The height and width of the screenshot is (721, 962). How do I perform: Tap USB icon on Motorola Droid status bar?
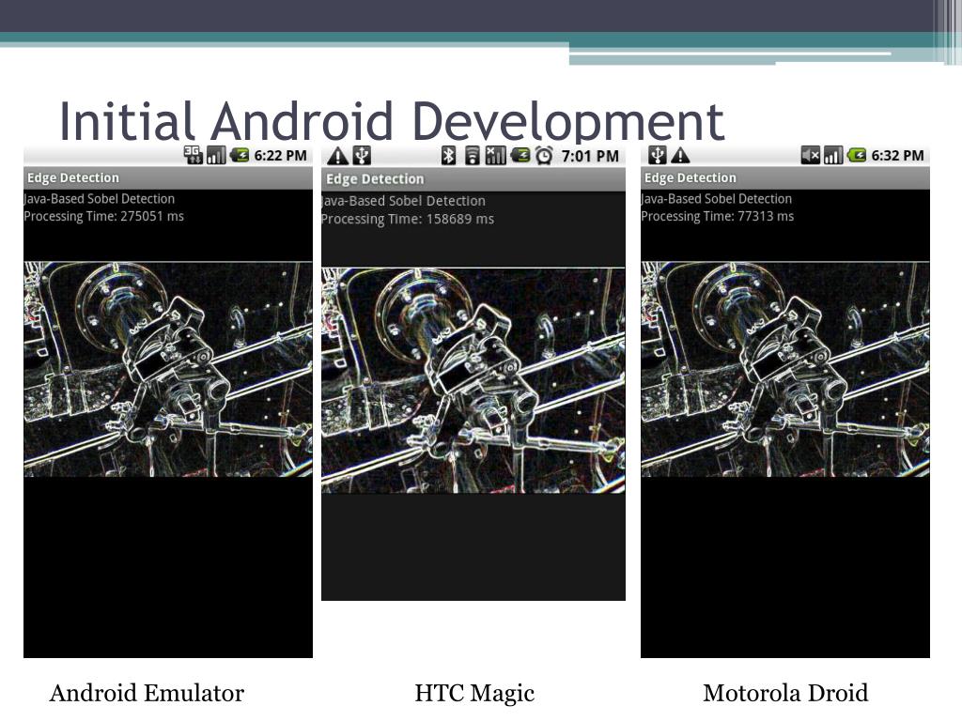click(x=657, y=155)
